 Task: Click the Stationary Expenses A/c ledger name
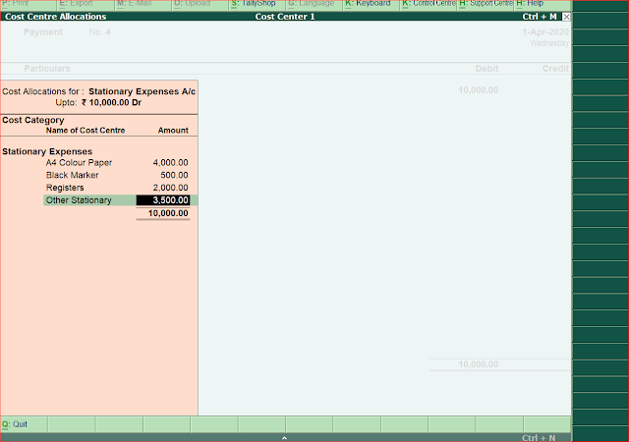142,91
